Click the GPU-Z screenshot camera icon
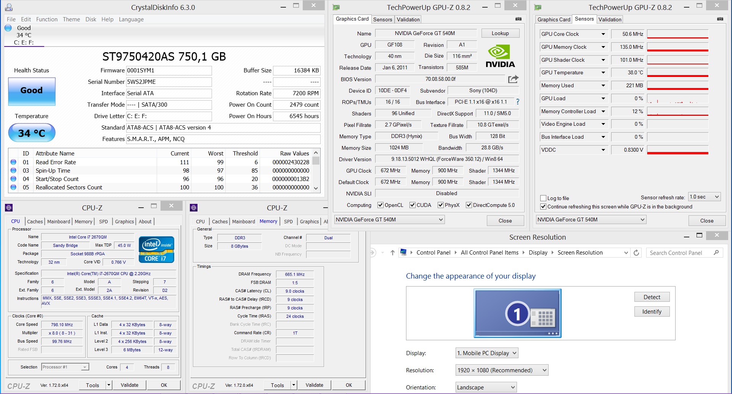Screen dimensions: 732x394 tap(518, 19)
